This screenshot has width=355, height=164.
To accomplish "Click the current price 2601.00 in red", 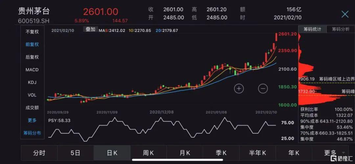I will tap(101, 12).
